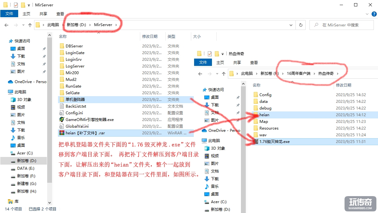Click 16周年客户端 in 热血传奇 address path

[298, 74]
